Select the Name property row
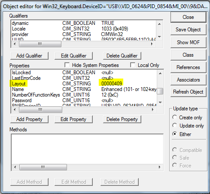This screenshot has width=210, height=194. pos(84,89)
